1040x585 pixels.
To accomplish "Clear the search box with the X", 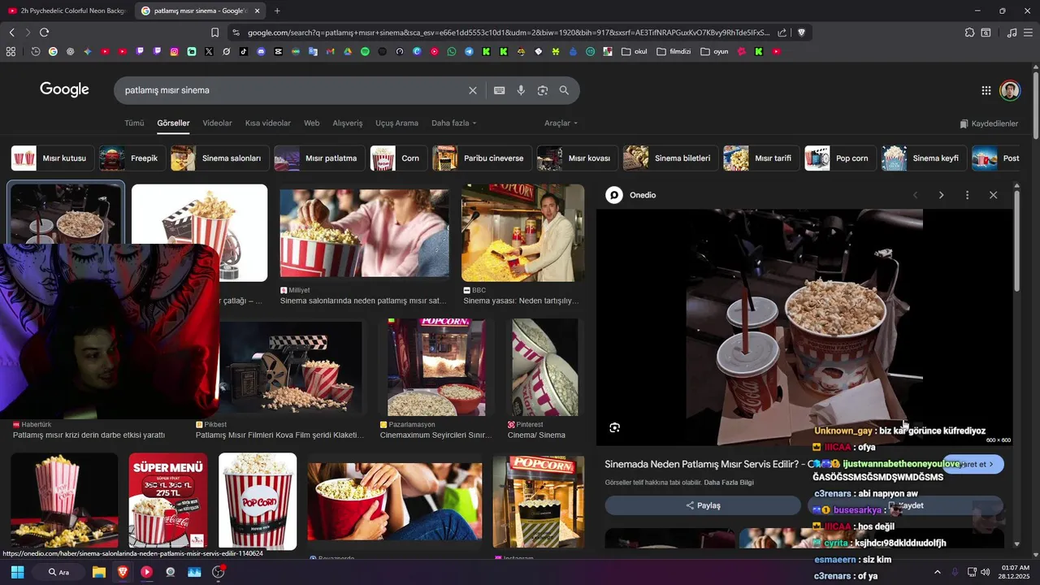I will coord(472,90).
